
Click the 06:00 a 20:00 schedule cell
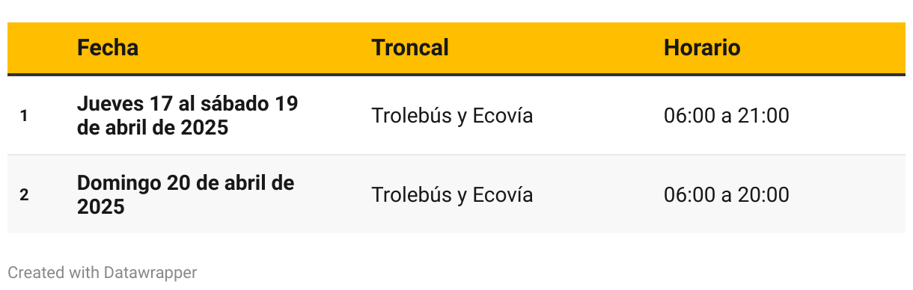click(726, 195)
